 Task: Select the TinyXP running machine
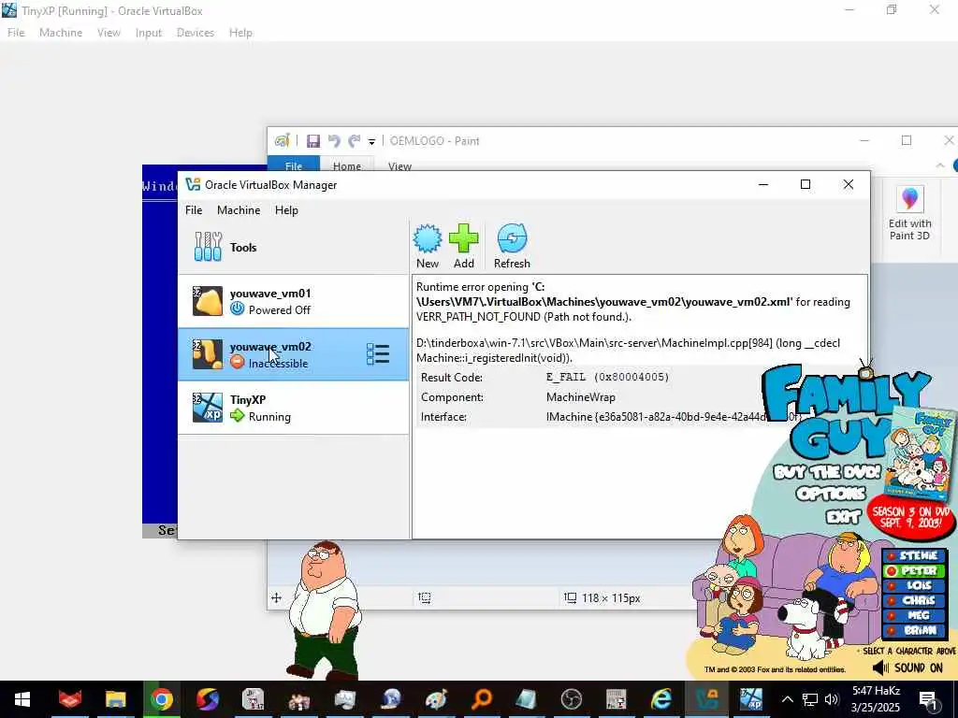pyautogui.click(x=293, y=408)
